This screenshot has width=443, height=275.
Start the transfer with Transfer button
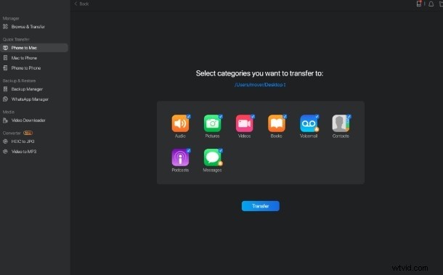pos(261,206)
